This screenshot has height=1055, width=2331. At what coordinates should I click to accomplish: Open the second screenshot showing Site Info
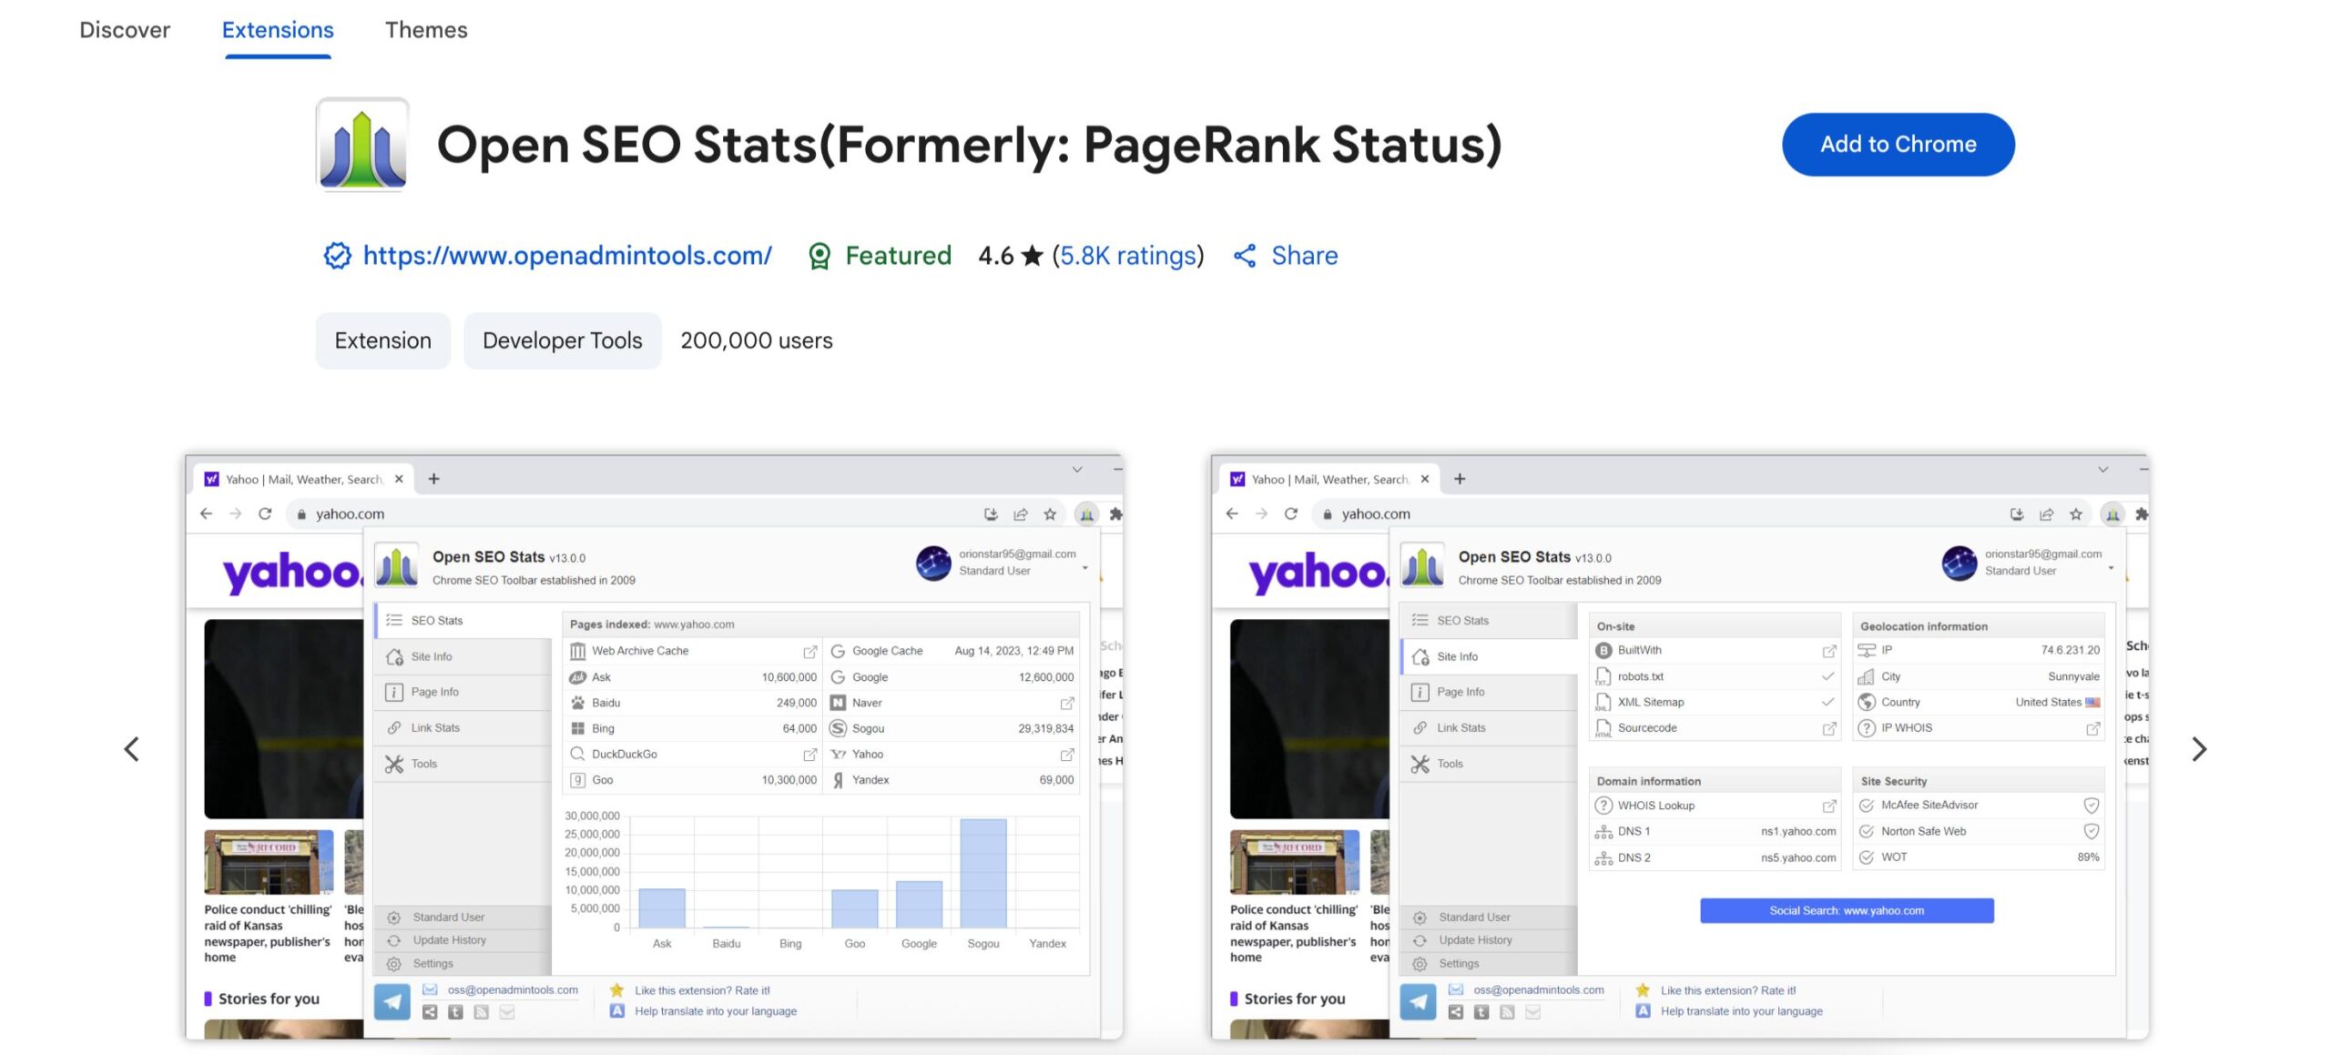coord(1680,746)
